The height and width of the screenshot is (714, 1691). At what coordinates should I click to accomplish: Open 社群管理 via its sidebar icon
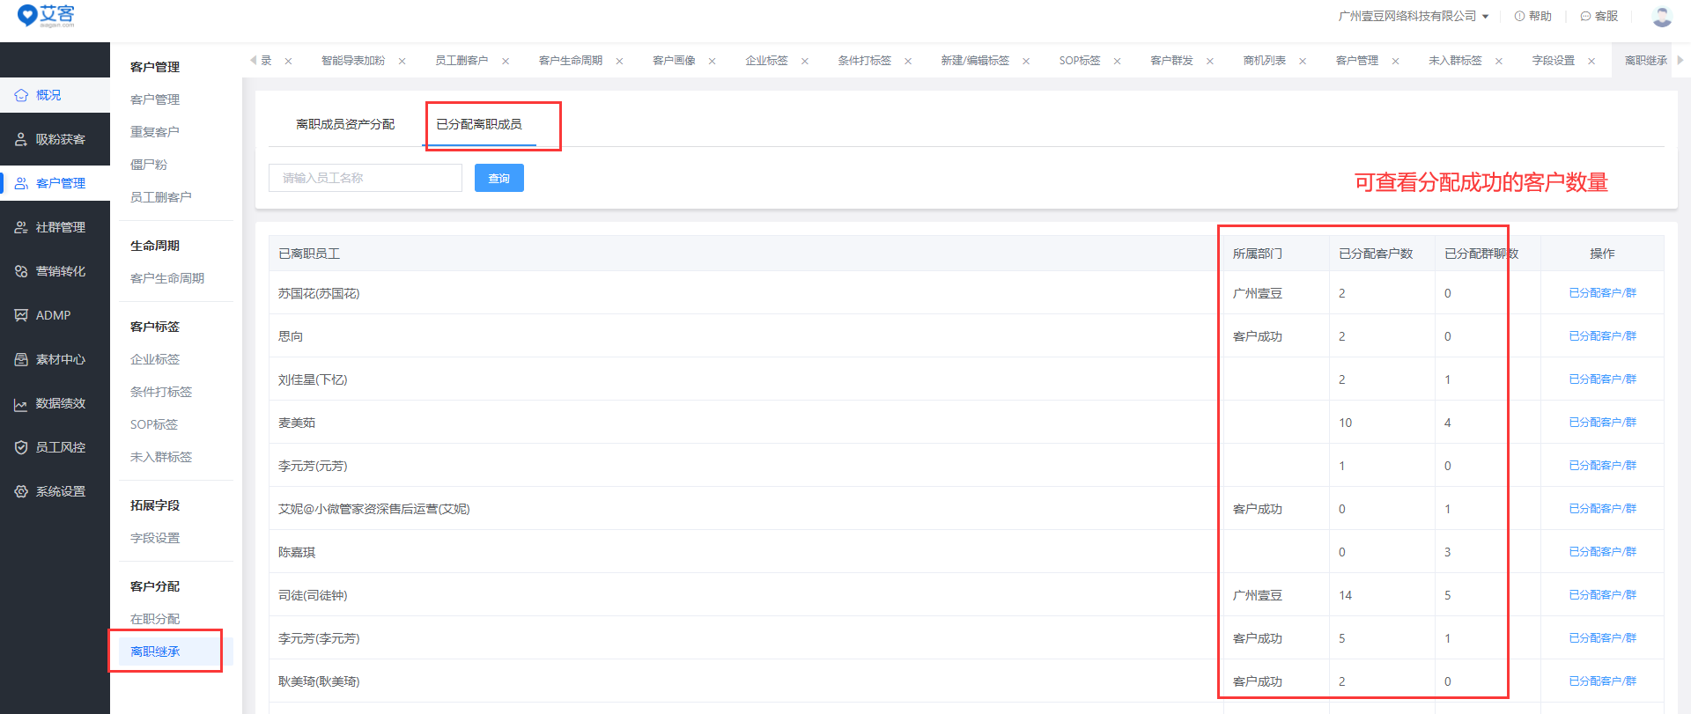pos(21,227)
